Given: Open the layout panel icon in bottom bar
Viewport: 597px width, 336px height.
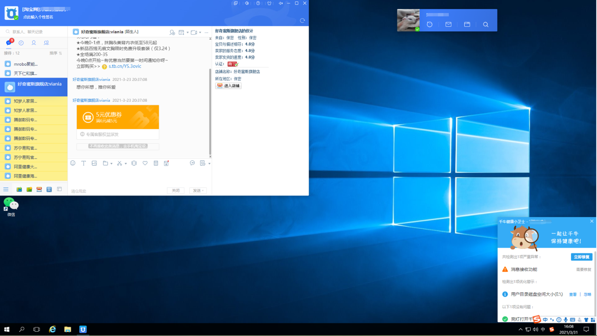Looking at the screenshot, I should pyautogui.click(x=59, y=189).
